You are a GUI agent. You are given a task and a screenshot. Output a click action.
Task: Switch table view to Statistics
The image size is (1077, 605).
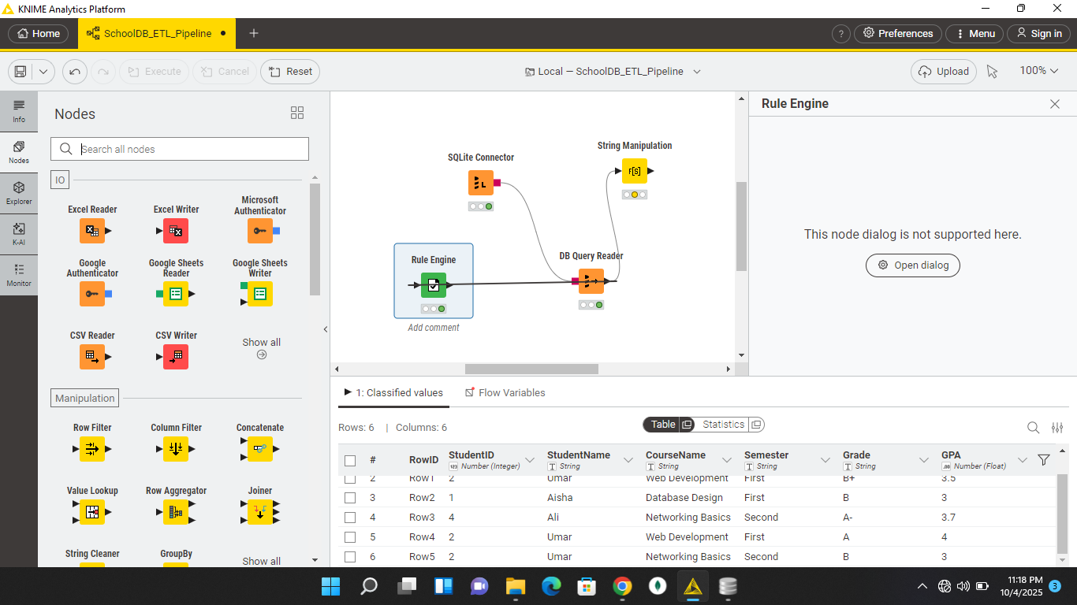[722, 424]
